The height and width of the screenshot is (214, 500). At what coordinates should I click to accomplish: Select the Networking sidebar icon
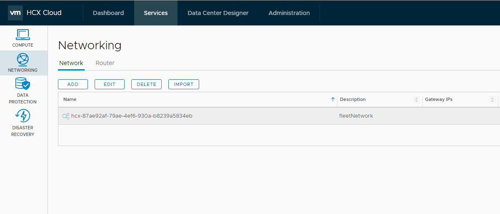[x=22, y=59]
